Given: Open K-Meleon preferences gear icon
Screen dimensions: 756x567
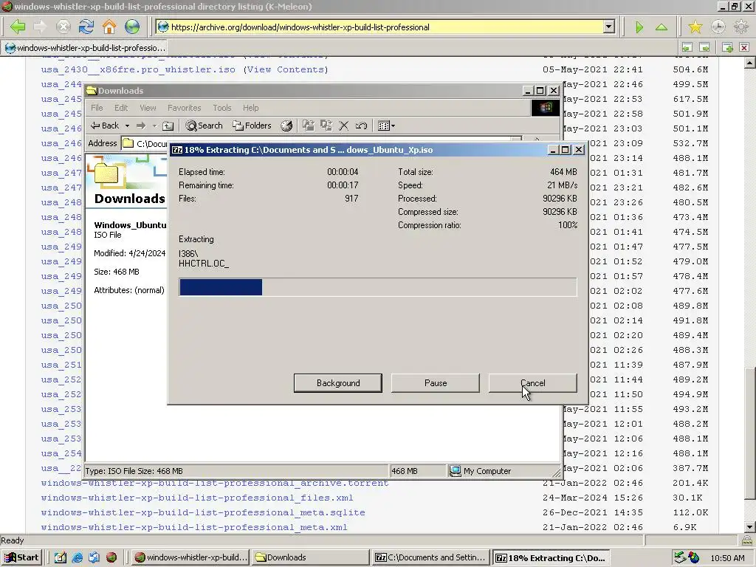Looking at the screenshot, I should tap(740, 27).
